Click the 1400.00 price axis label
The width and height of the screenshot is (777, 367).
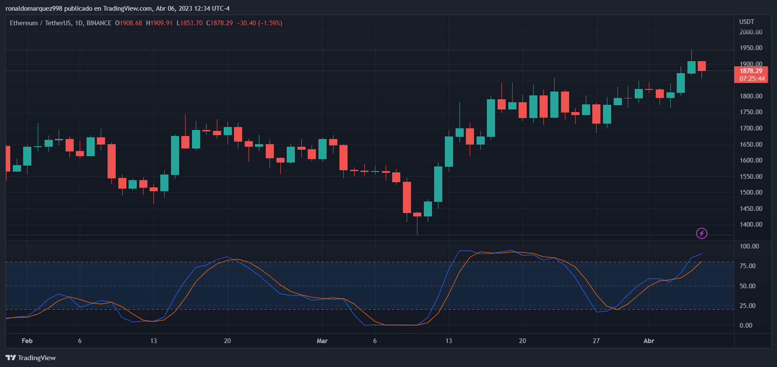tap(751, 225)
